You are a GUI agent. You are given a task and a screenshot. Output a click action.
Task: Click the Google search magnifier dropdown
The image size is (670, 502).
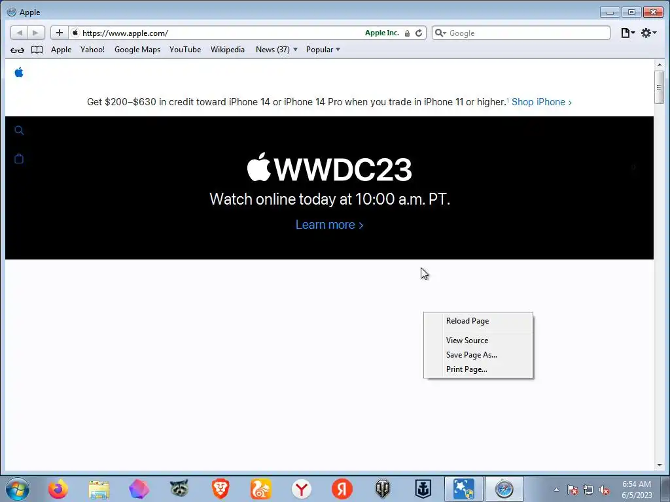tap(440, 33)
